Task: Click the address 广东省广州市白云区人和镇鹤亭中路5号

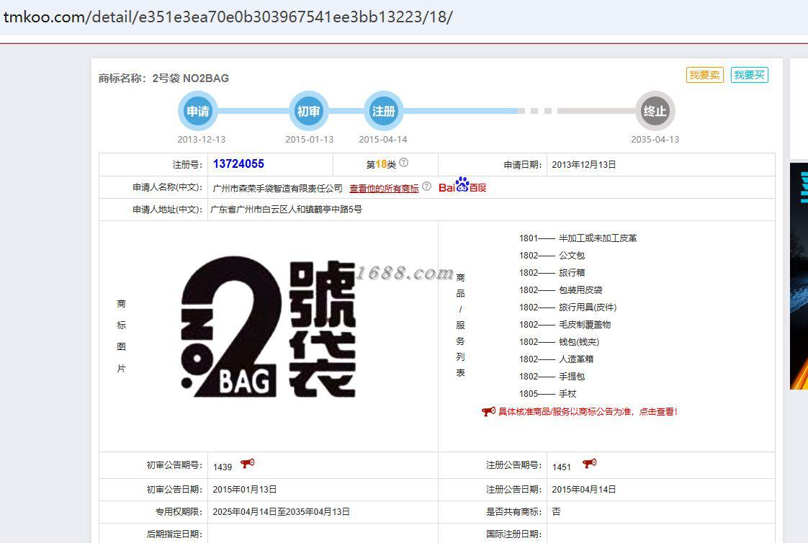Action: coord(286,209)
